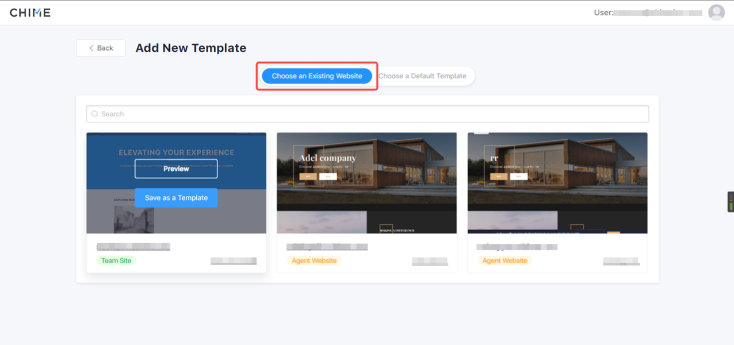Click the third card's blurred site name
Screen dimensions: 734x345
517,247
